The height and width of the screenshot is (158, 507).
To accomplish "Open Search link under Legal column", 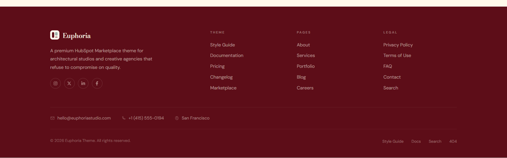I will click(391, 88).
